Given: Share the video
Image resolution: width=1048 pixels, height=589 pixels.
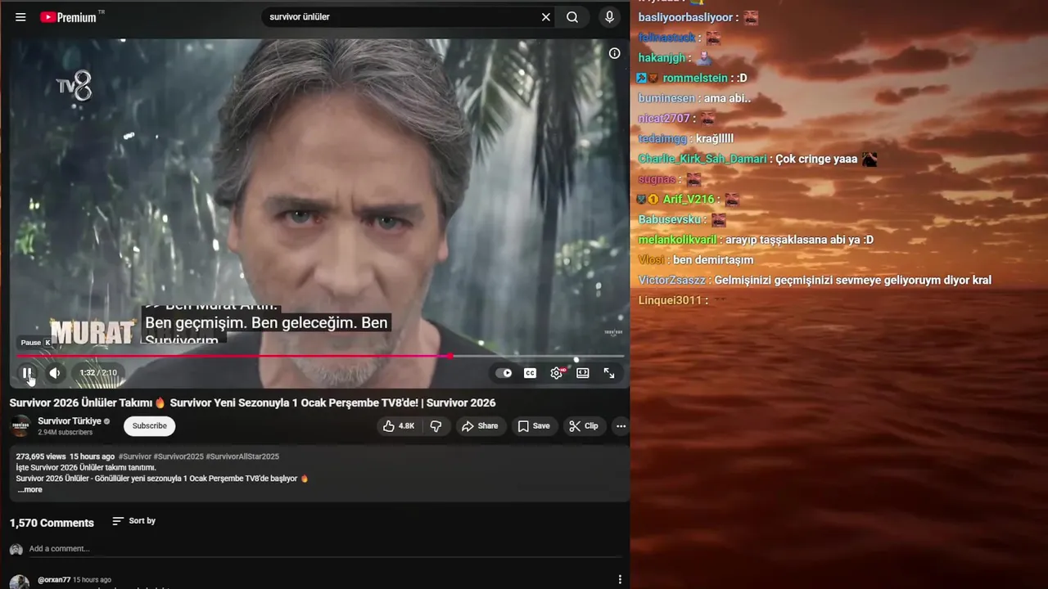Looking at the screenshot, I should (480, 426).
